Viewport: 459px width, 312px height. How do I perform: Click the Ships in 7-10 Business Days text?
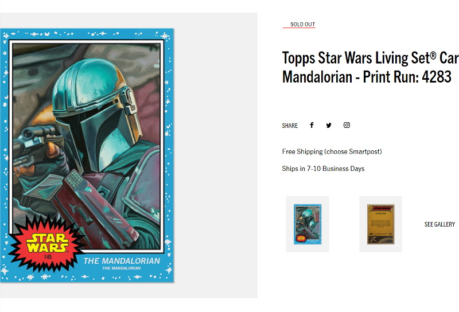point(323,169)
